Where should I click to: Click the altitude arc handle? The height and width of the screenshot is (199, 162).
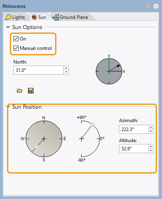[x=93, y=124]
